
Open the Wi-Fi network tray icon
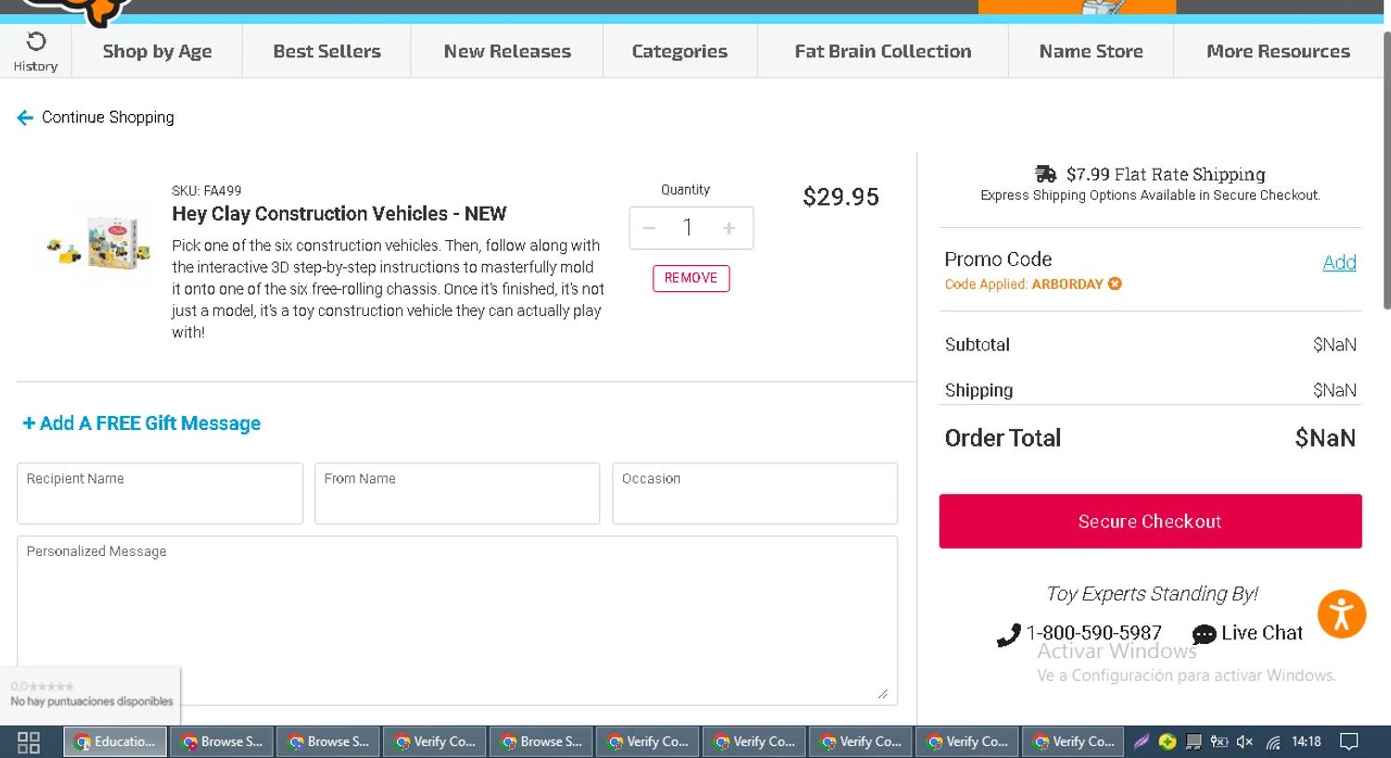pyautogui.click(x=1273, y=741)
